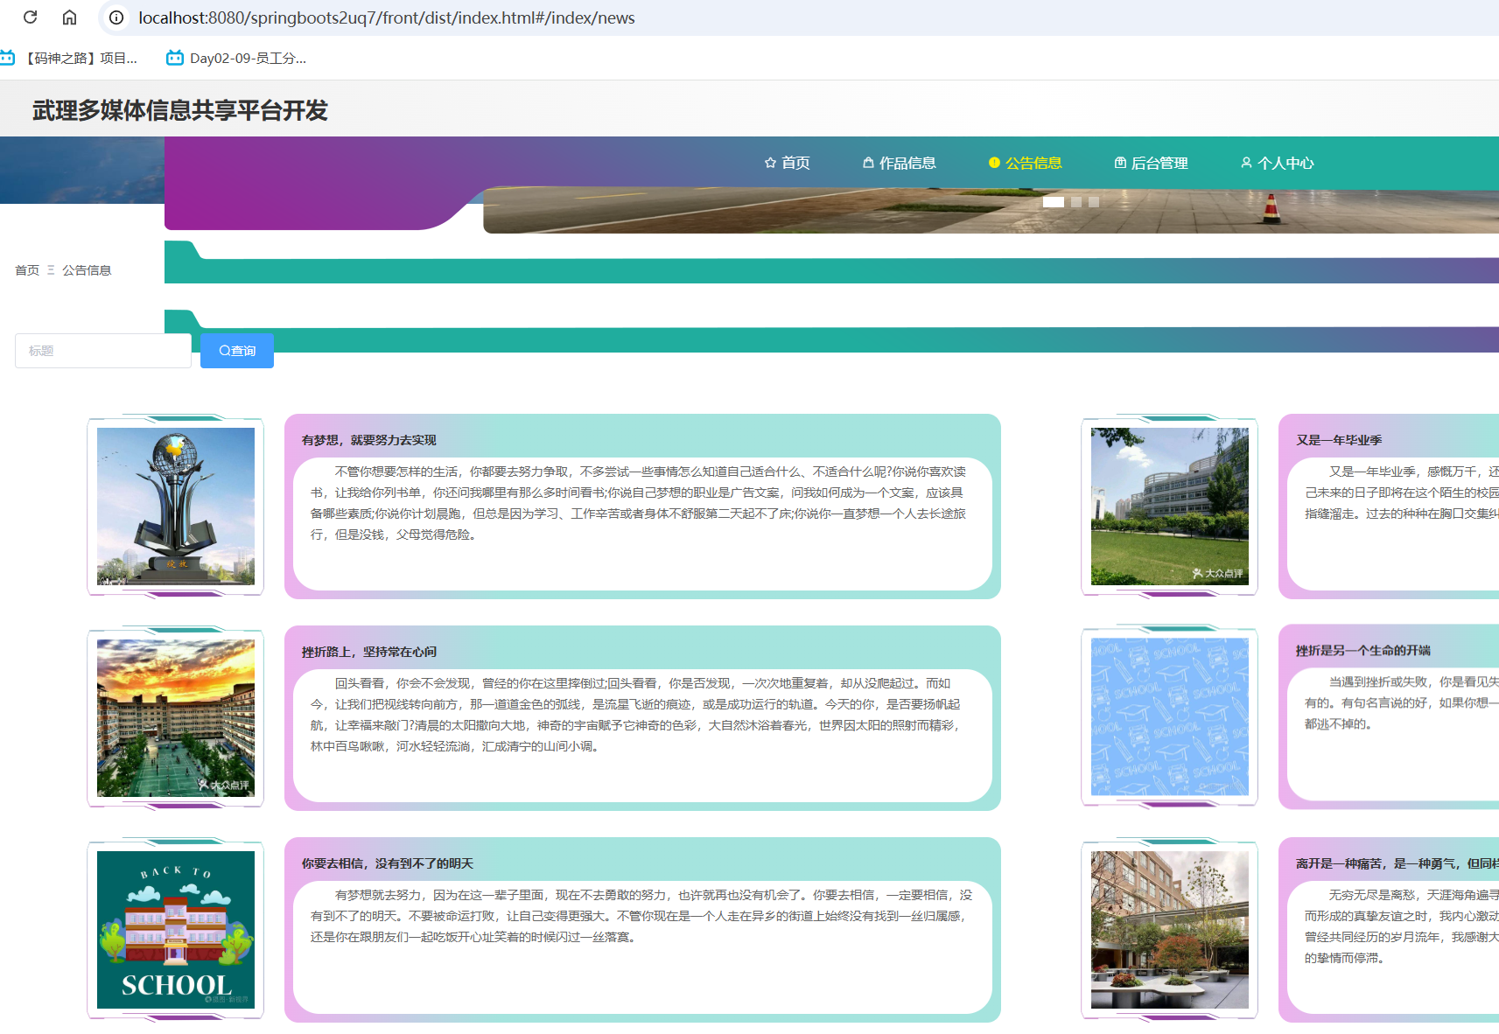
Task: View site information icon in address bar
Action: point(116,17)
